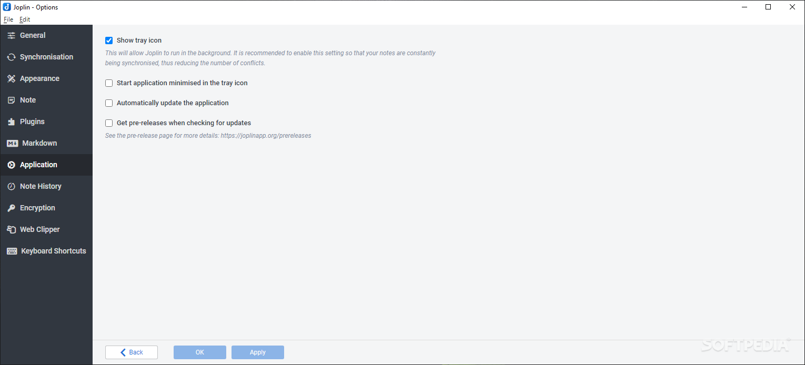805x365 pixels.
Task: Open Web Clipper settings
Action: click(x=46, y=229)
